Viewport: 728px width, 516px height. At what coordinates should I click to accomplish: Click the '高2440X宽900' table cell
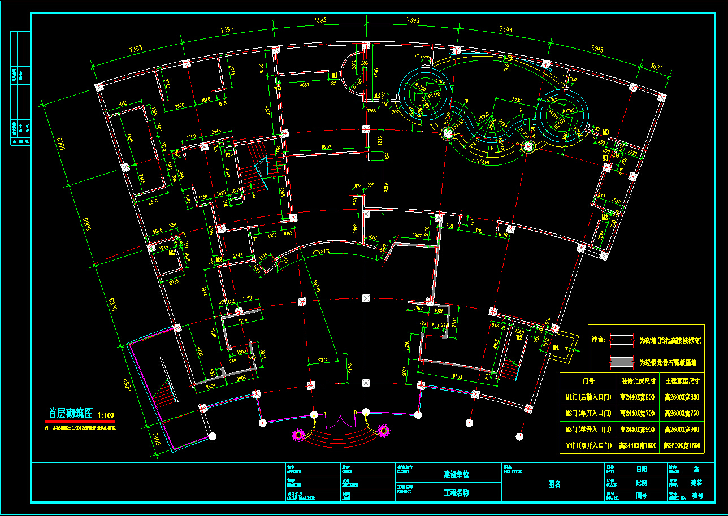click(638, 430)
